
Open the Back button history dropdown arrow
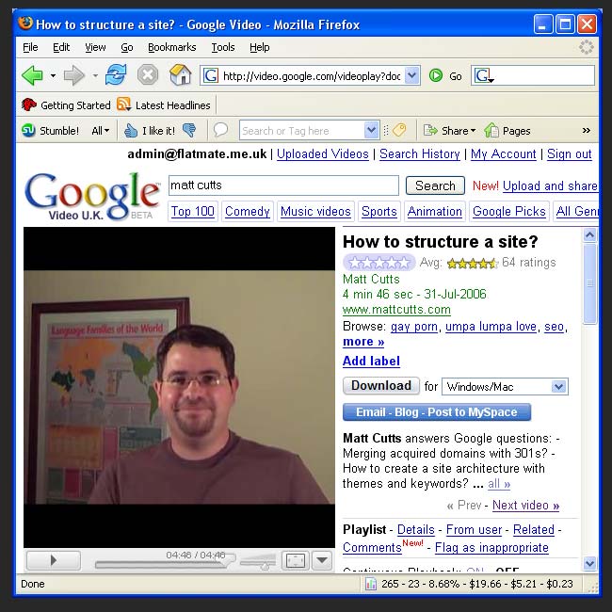pos(53,75)
